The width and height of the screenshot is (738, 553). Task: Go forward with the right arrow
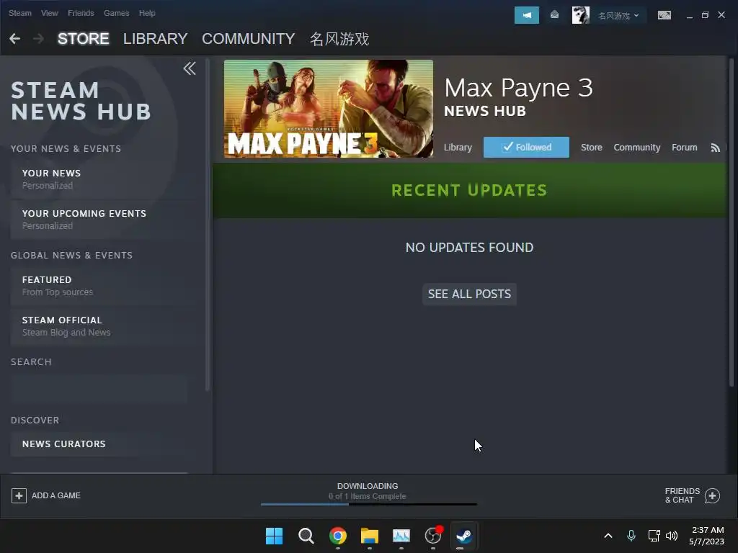[39, 39]
